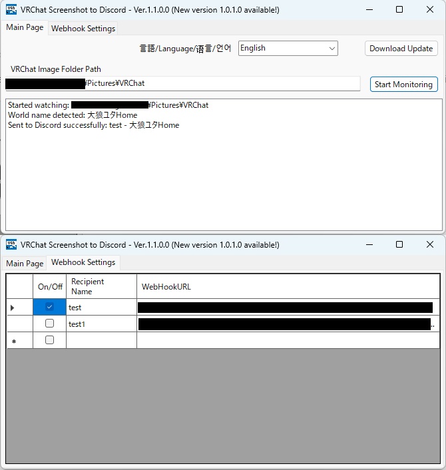The height and width of the screenshot is (470, 446).
Task: Click the 'World name detected' log line
Action: click(73, 115)
